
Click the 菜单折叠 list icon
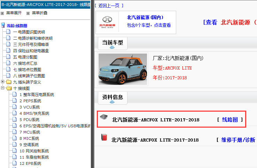[x=28, y=13]
